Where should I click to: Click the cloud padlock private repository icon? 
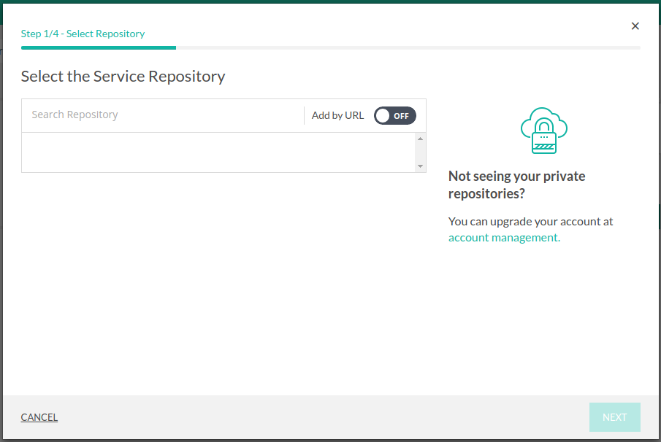544,131
